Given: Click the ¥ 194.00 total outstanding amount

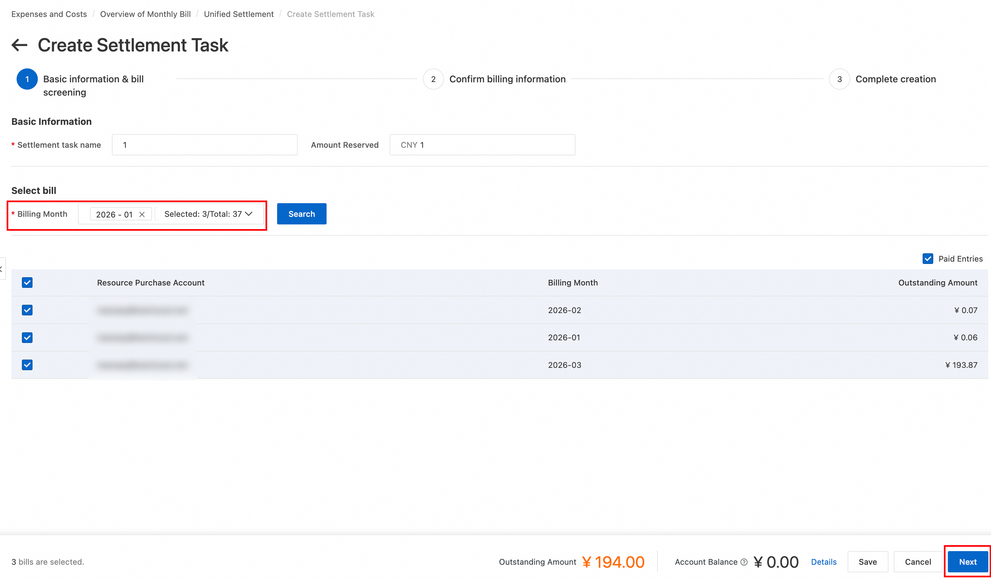Looking at the screenshot, I should click(x=613, y=562).
